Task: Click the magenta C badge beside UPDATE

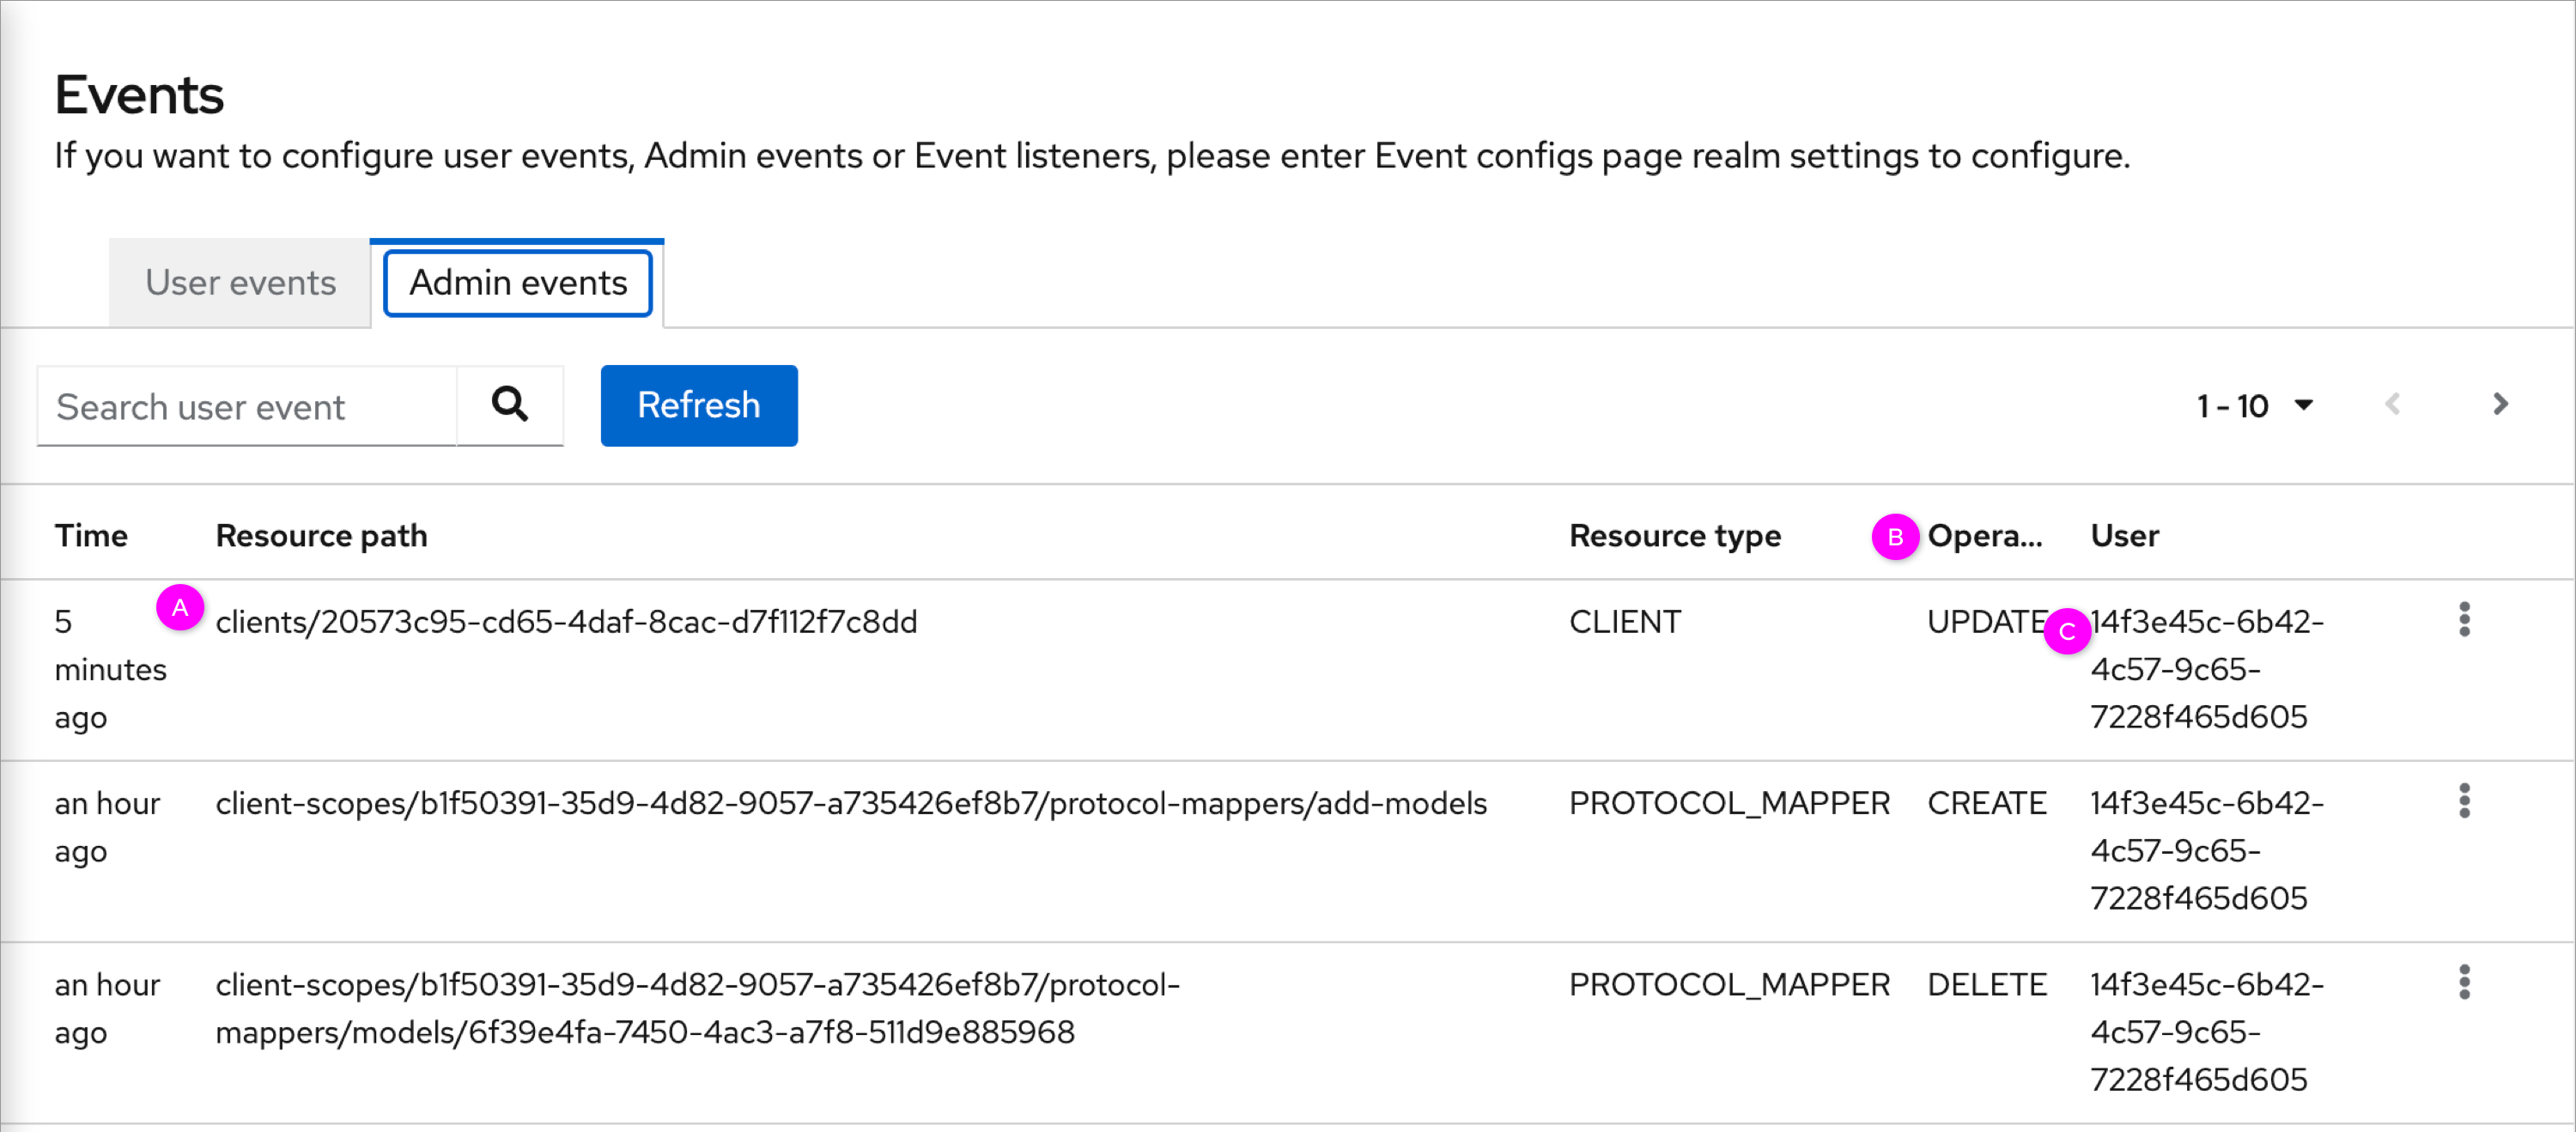Action: tap(2068, 631)
